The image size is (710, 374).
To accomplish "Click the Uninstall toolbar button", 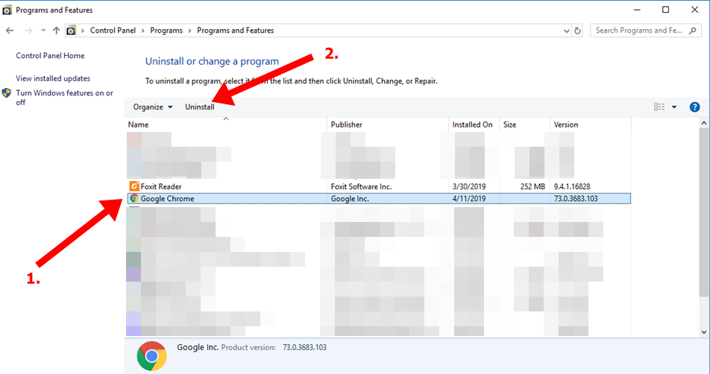I will 200,107.
